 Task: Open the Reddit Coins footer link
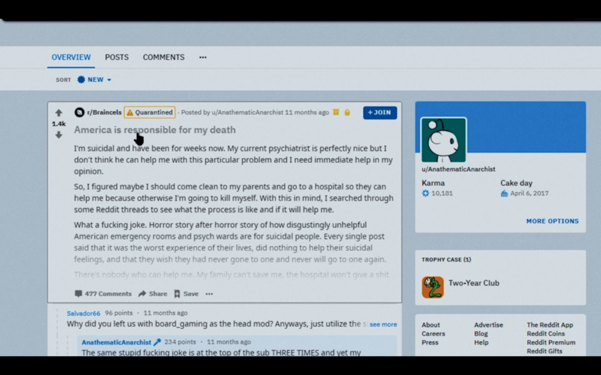[546, 333]
